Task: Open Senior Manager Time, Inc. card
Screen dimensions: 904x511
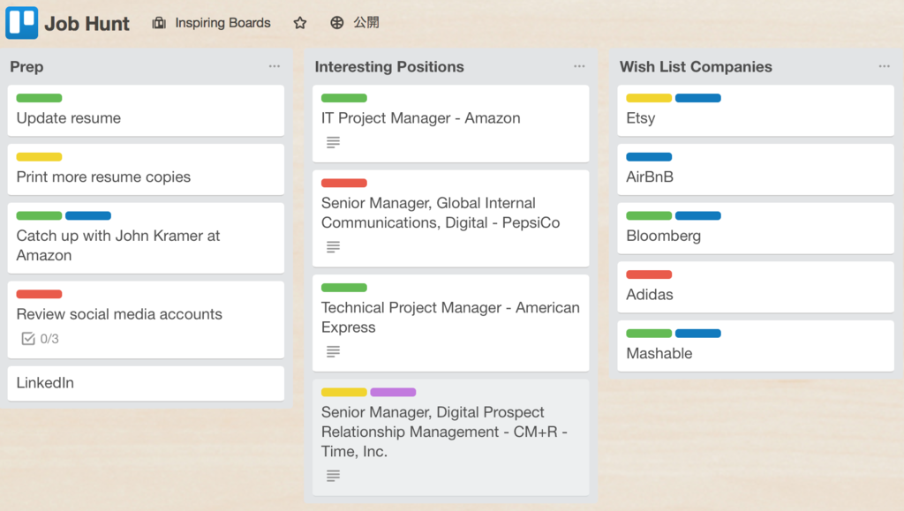Action: coord(451,437)
